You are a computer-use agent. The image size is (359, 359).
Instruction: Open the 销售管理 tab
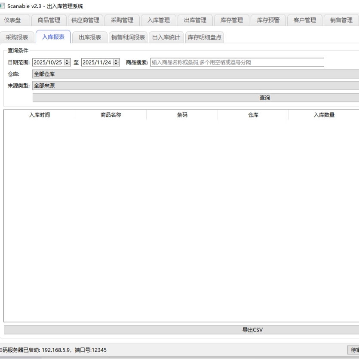(x=341, y=20)
